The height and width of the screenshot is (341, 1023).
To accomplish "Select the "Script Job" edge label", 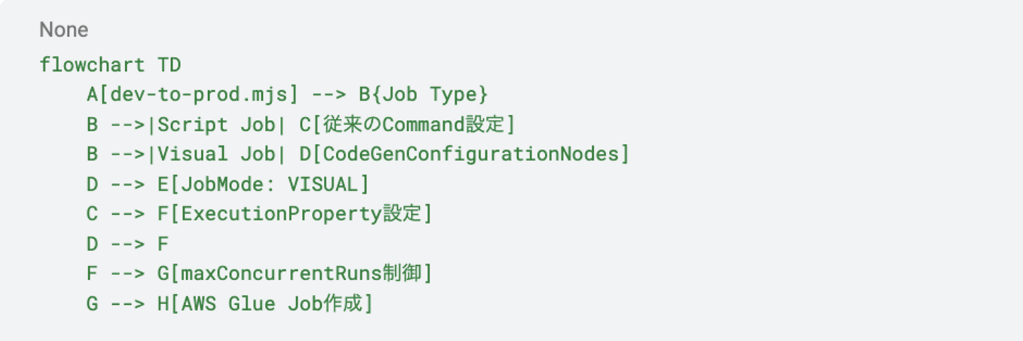I will (216, 125).
